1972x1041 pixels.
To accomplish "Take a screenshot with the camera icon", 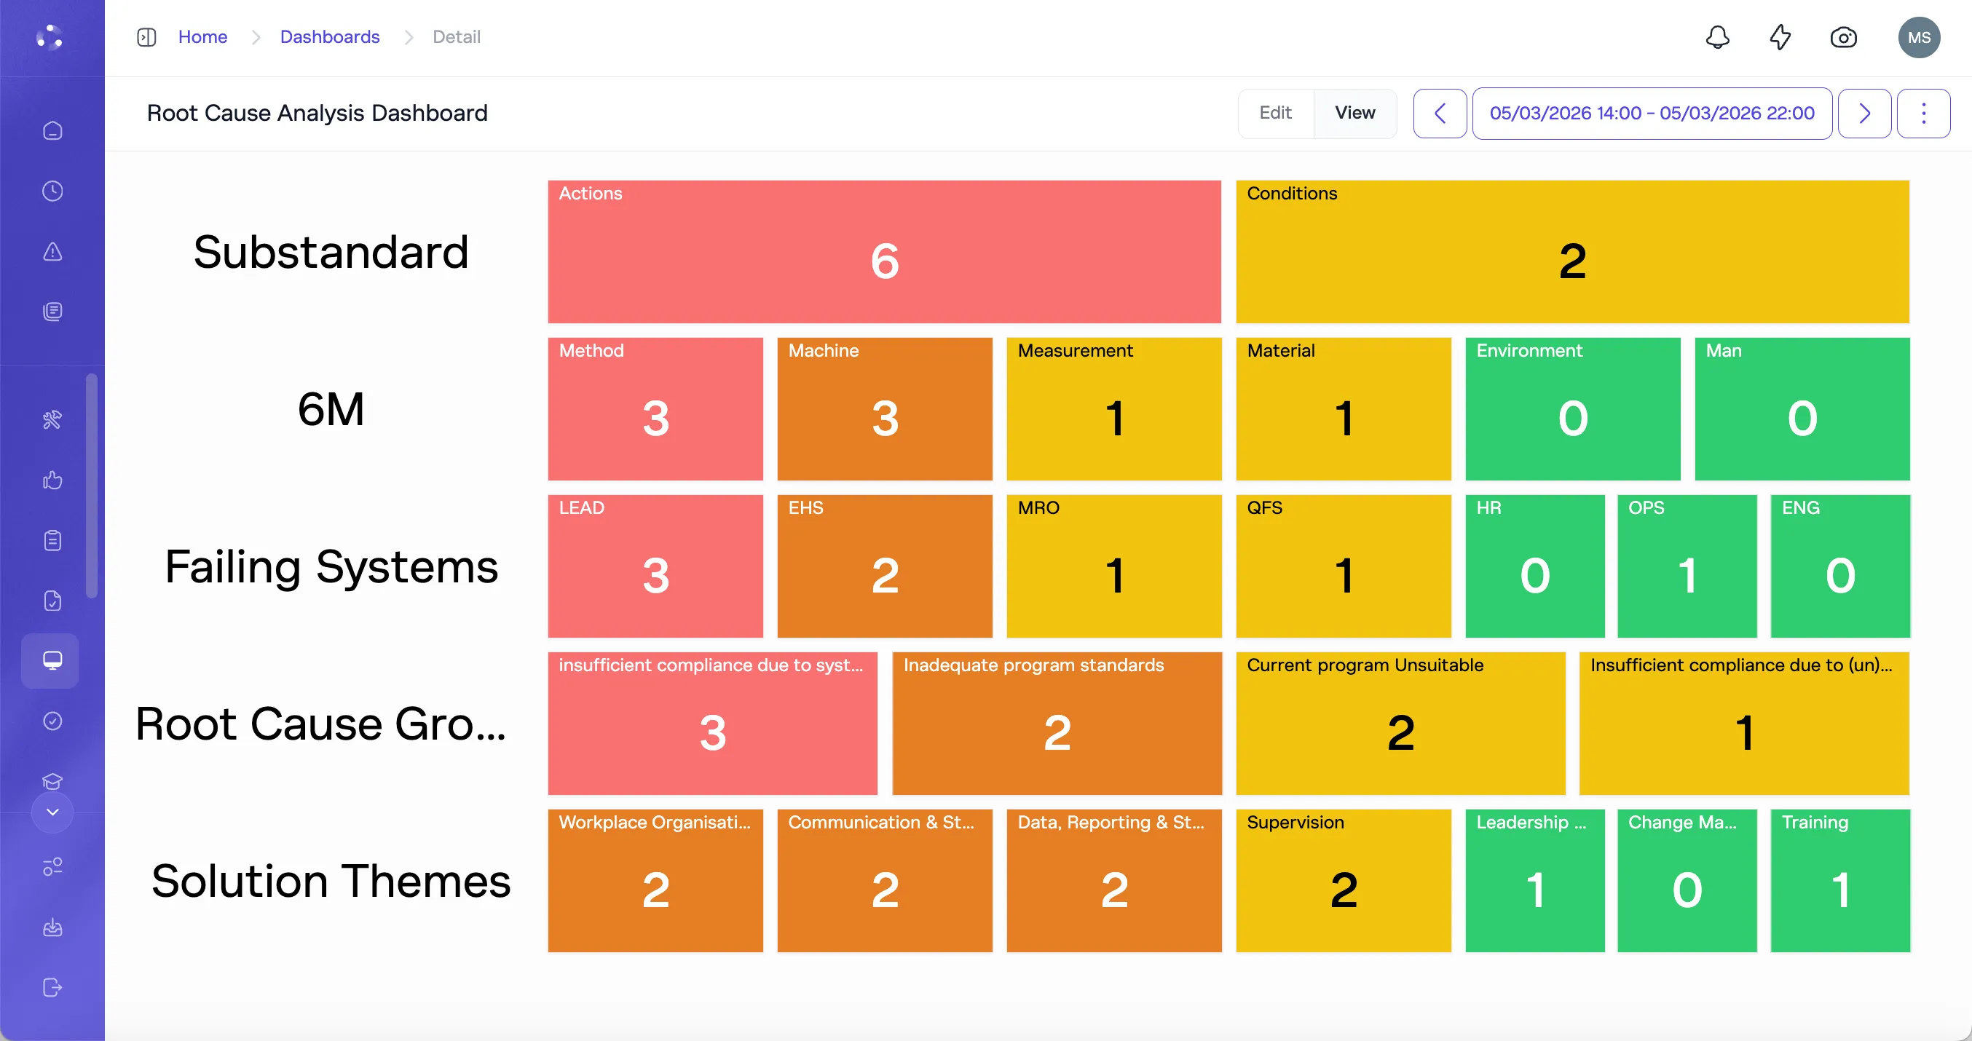I will (x=1843, y=36).
